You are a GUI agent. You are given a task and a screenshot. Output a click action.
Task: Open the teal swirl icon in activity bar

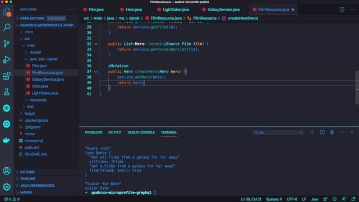pyautogui.click(x=7, y=124)
